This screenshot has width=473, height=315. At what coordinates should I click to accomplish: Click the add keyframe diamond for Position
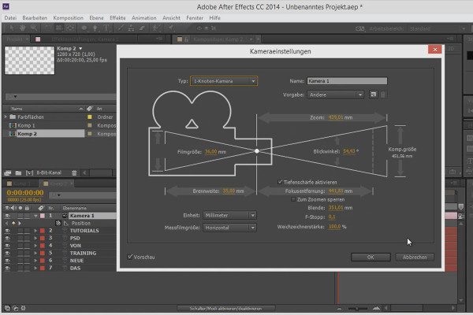(13, 223)
